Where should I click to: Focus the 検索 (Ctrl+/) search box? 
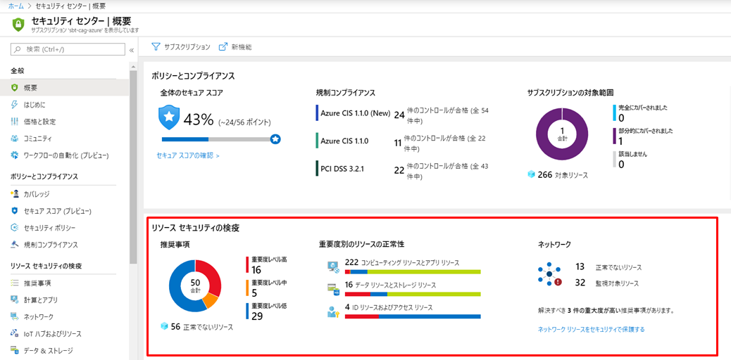point(68,49)
